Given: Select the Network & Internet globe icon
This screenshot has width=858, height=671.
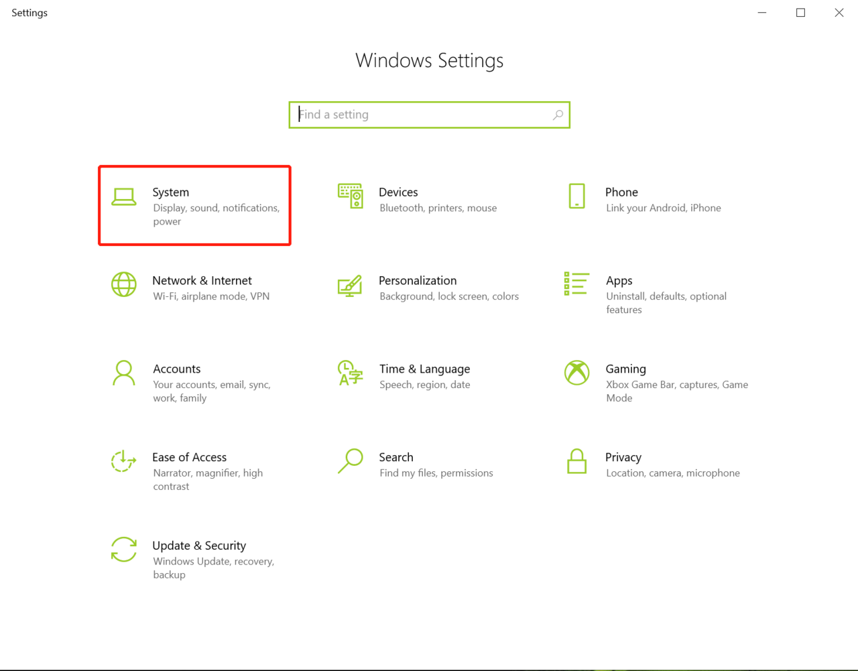Looking at the screenshot, I should [x=124, y=285].
